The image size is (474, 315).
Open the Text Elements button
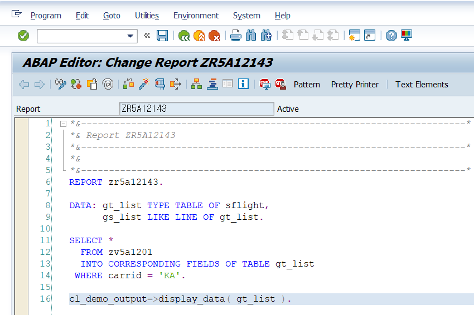(422, 85)
